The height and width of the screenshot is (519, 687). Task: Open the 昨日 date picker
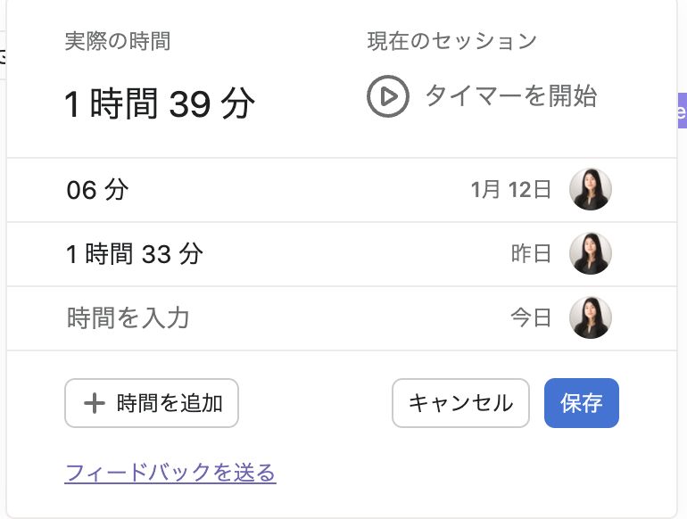531,254
